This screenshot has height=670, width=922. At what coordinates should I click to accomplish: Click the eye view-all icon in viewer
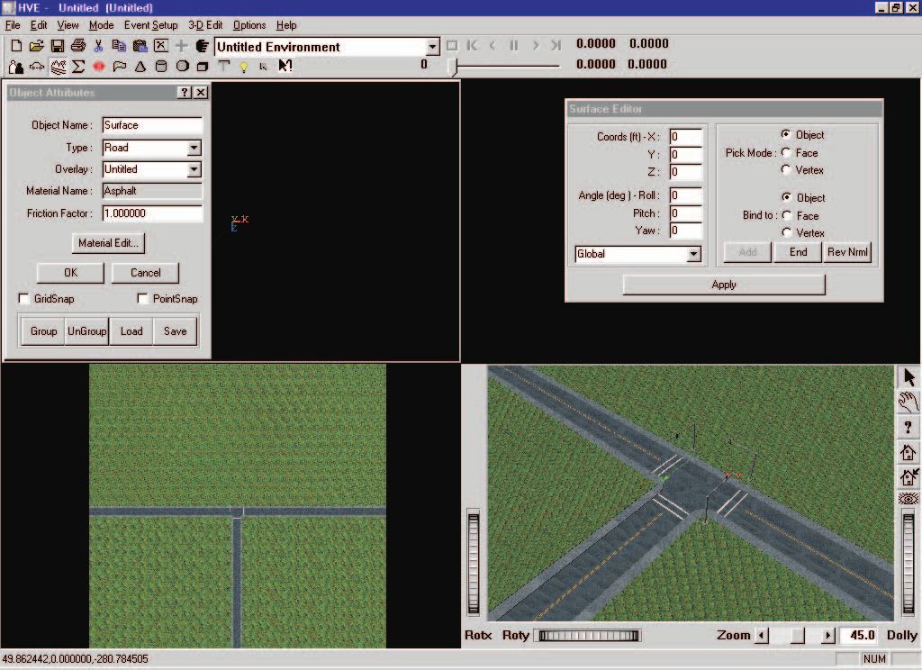click(x=908, y=499)
